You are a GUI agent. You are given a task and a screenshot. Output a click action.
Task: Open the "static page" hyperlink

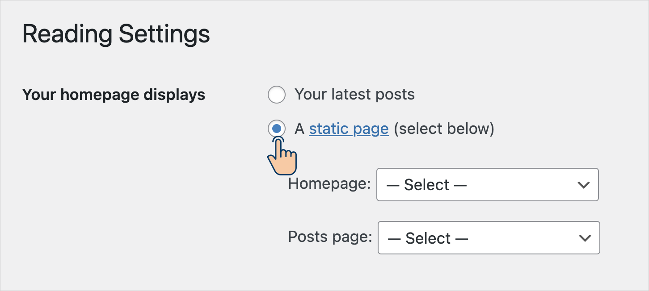pyautogui.click(x=349, y=129)
